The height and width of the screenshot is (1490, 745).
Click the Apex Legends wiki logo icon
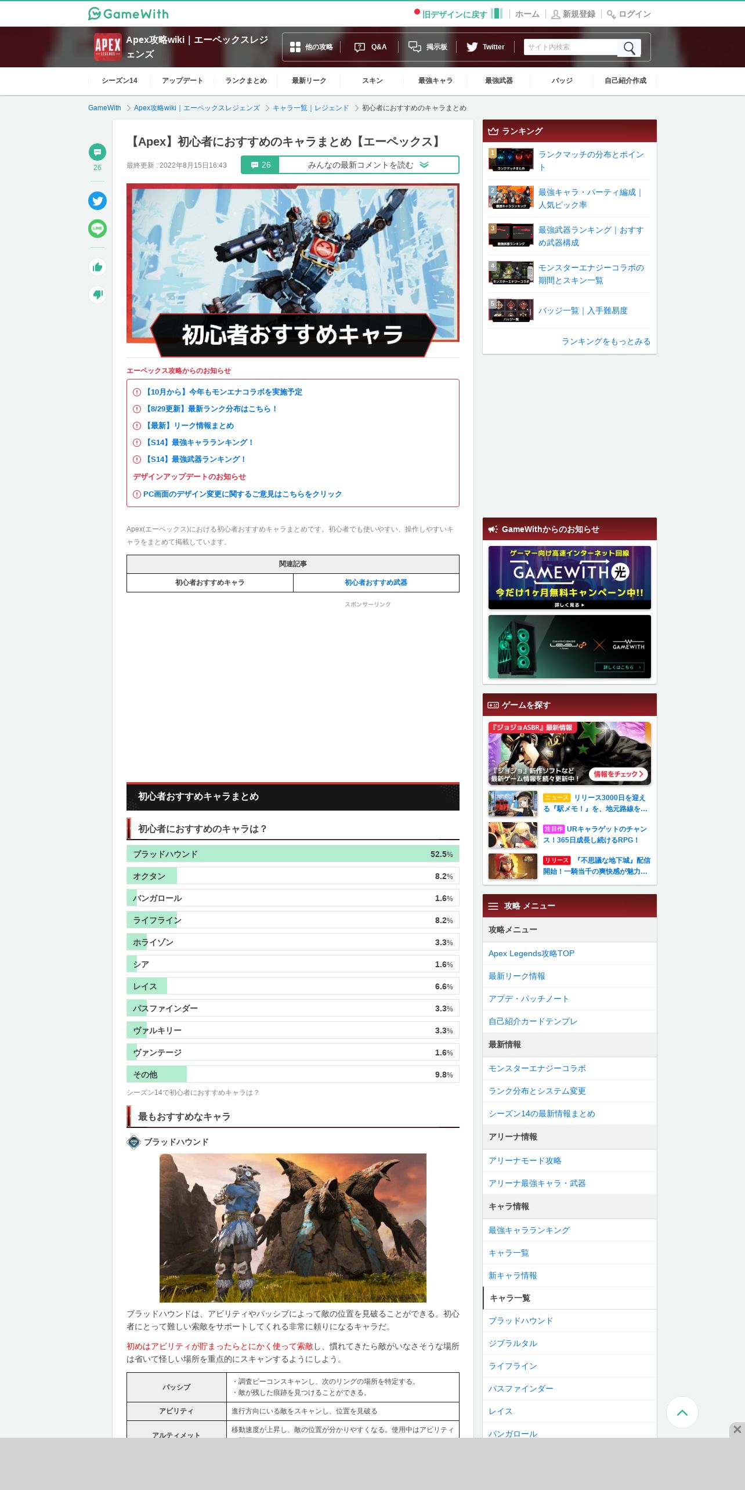[x=108, y=46]
